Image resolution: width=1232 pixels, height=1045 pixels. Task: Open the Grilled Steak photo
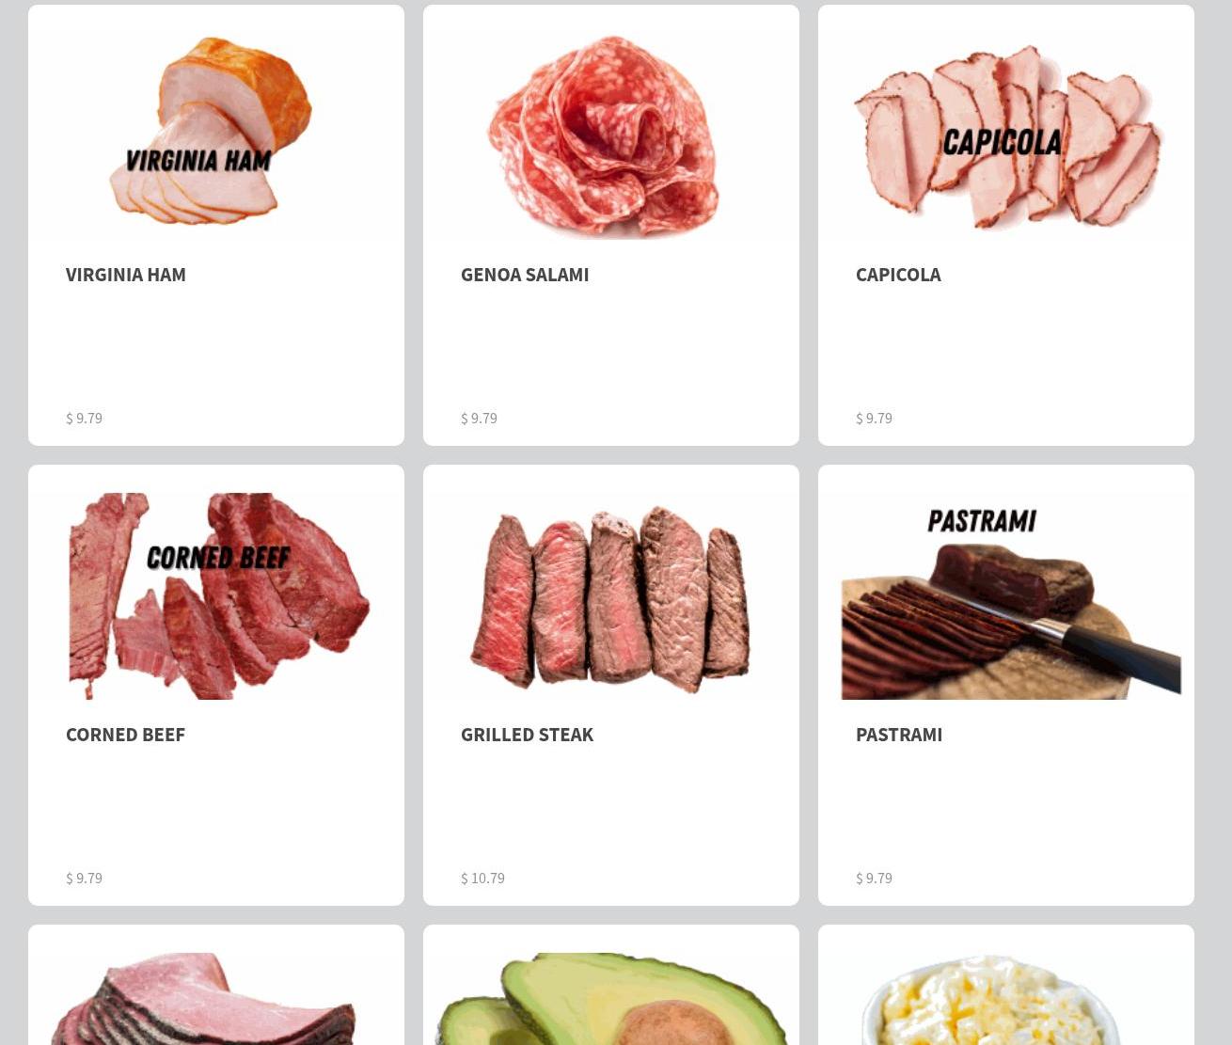point(611,595)
